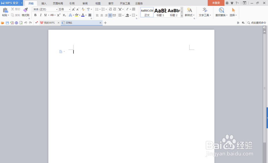Image resolution: width=268 pixels, height=163 pixels.
Task: Decrease font size with the A- icon
Action: pos(78,9)
